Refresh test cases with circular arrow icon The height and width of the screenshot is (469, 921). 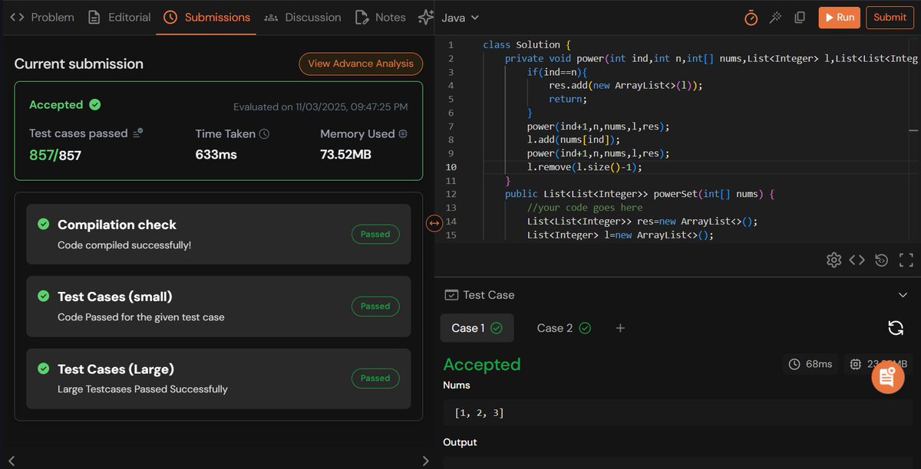[896, 327]
